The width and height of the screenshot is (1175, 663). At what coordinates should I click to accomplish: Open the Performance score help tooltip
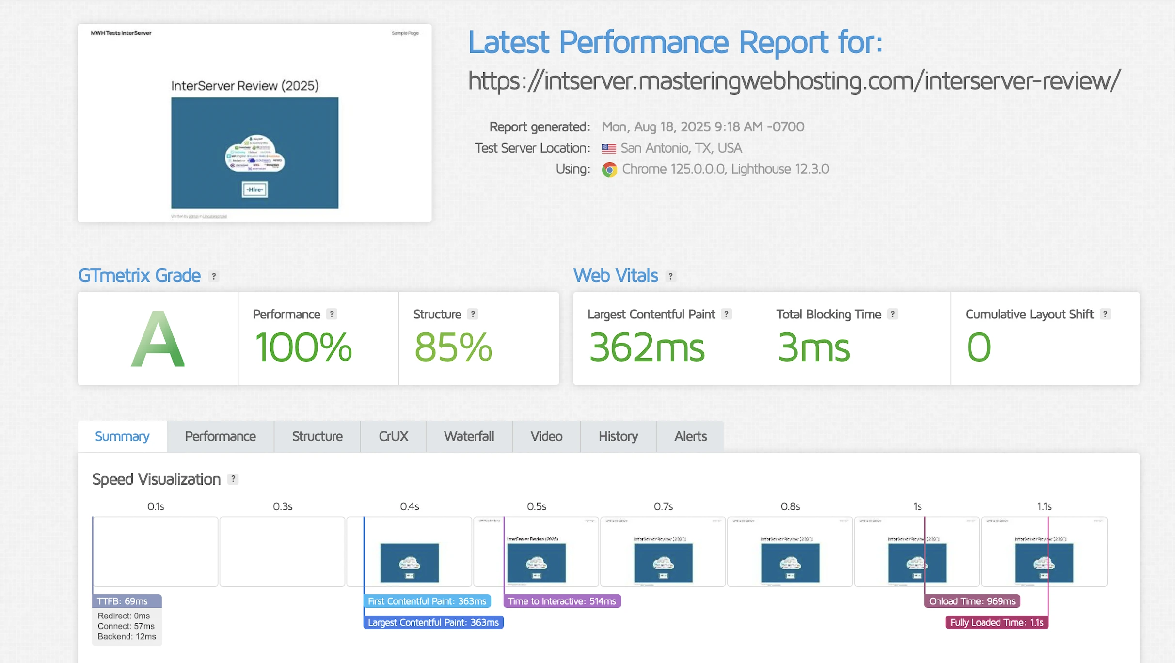coord(332,314)
